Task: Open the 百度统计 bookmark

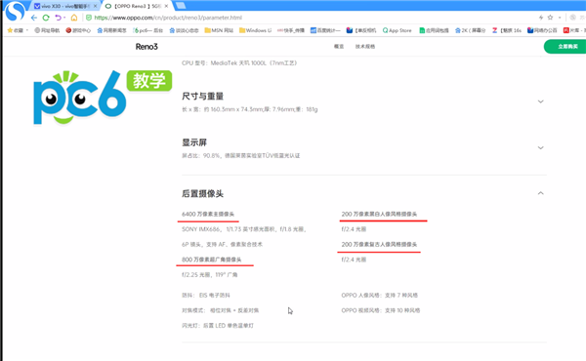Action: [325, 30]
